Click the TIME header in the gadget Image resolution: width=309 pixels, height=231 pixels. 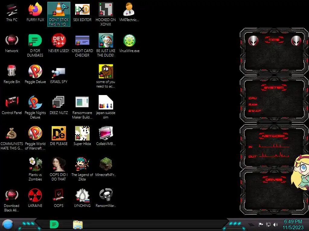coord(274,40)
